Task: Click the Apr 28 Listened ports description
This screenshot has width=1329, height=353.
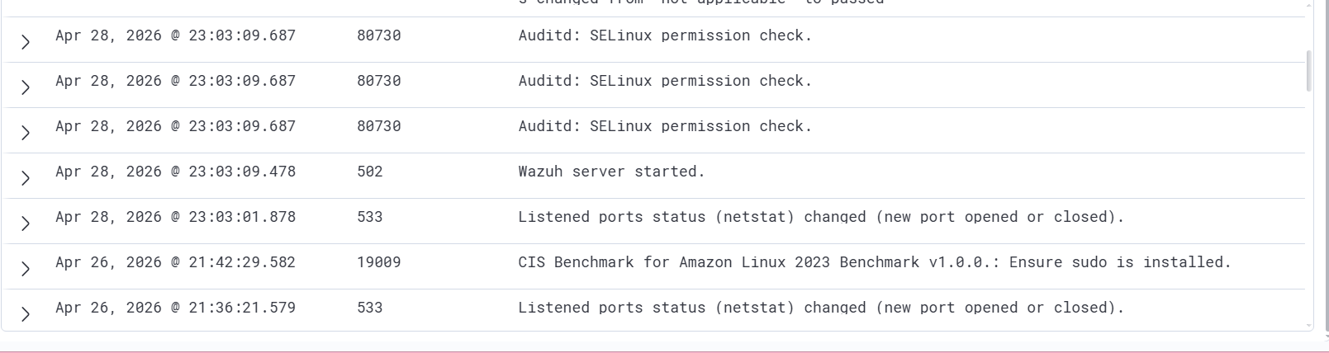Action: 821,217
